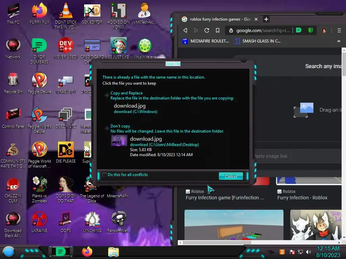This screenshot has width=346, height=259.
Task: Open the browser hamburger menu
Action: tap(339, 30)
